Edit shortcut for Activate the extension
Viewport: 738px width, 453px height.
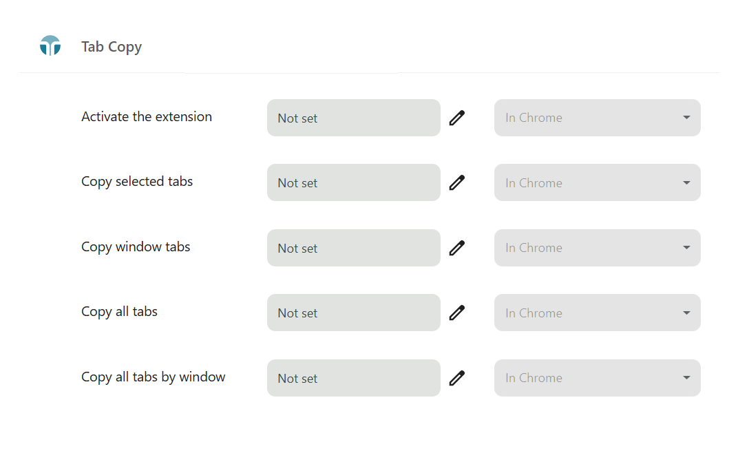coord(457,118)
